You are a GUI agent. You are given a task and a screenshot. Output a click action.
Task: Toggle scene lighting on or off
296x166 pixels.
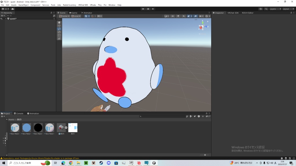click(x=178, y=16)
